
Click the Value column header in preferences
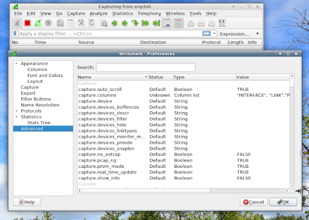click(263, 77)
